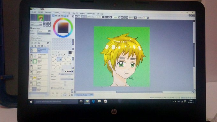Choose the Pen linework tool
Viewport: 217px width, 122px height.
pos(54,59)
